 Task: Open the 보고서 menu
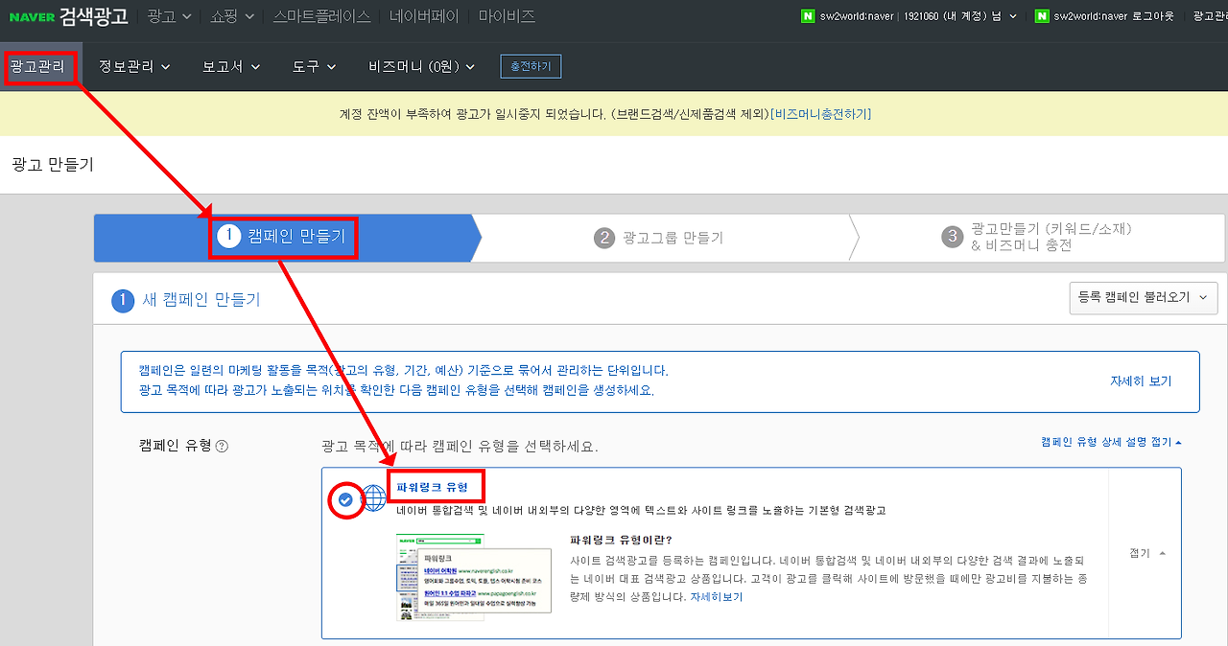(231, 66)
